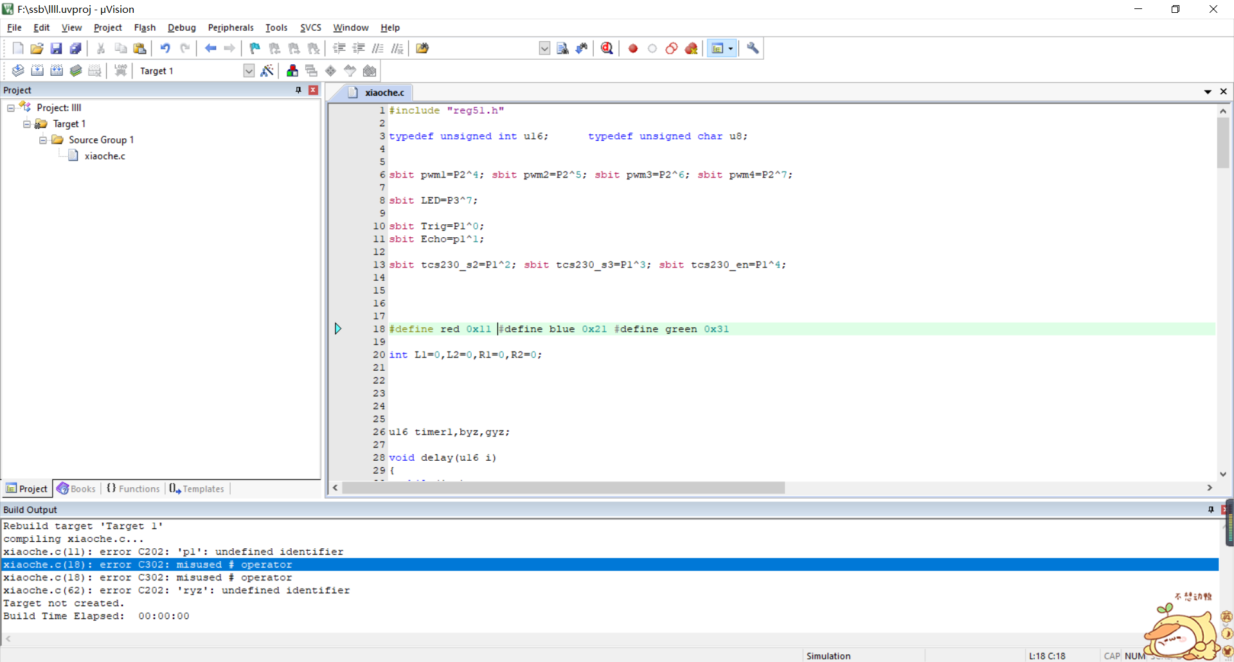Download to flash LOAD icon

(x=120, y=71)
